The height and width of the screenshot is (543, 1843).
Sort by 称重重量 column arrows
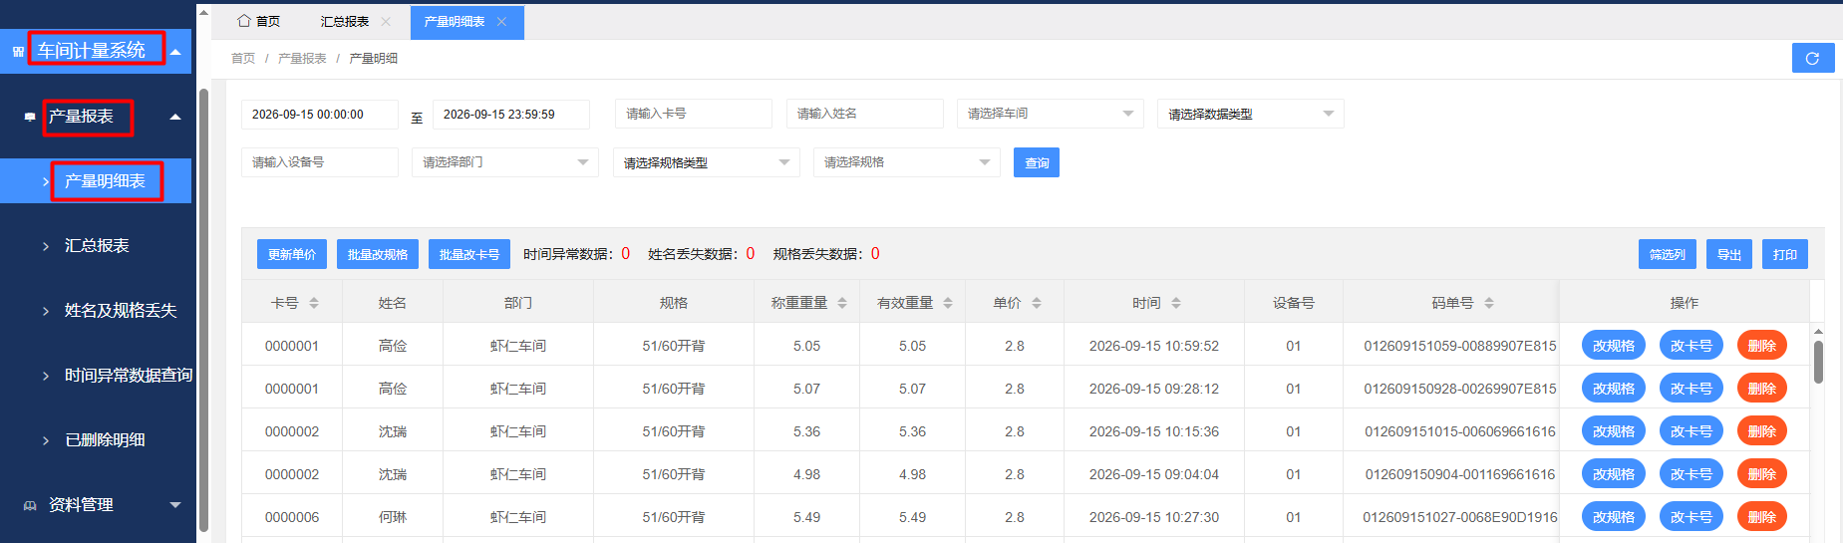tap(842, 303)
